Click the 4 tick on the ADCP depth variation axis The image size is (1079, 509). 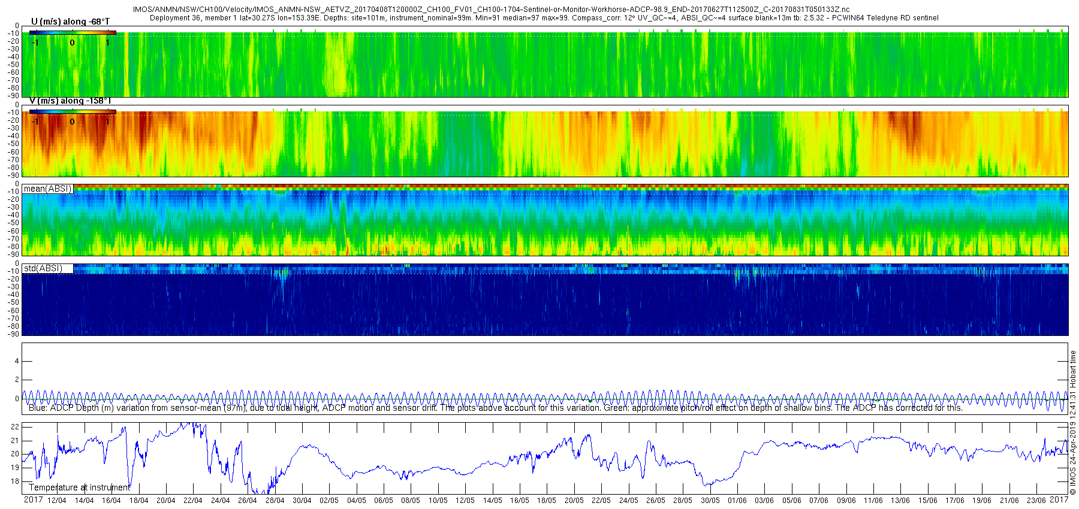(17, 361)
